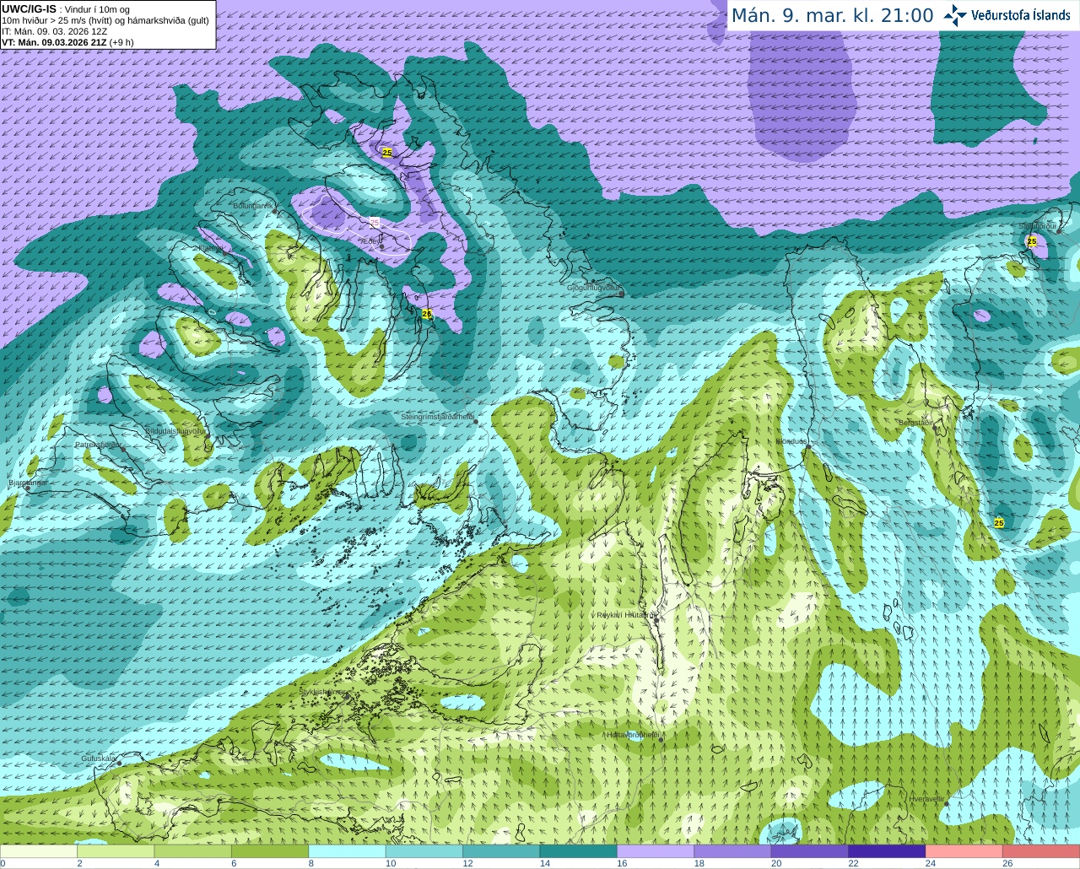Select the above-26 m/s legend color
The height and width of the screenshot is (869, 1080).
point(1041,851)
